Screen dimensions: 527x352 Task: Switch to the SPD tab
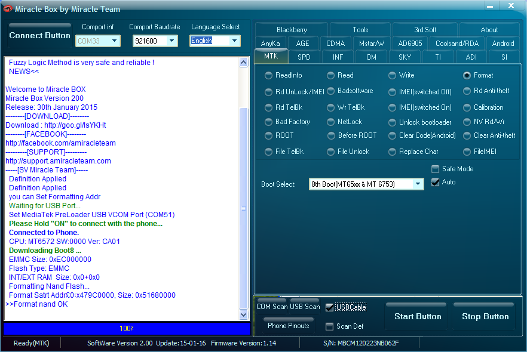click(304, 57)
